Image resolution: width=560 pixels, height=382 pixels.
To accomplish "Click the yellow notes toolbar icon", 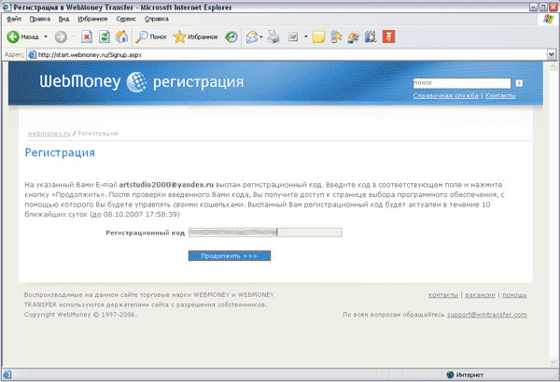I will 318,36.
